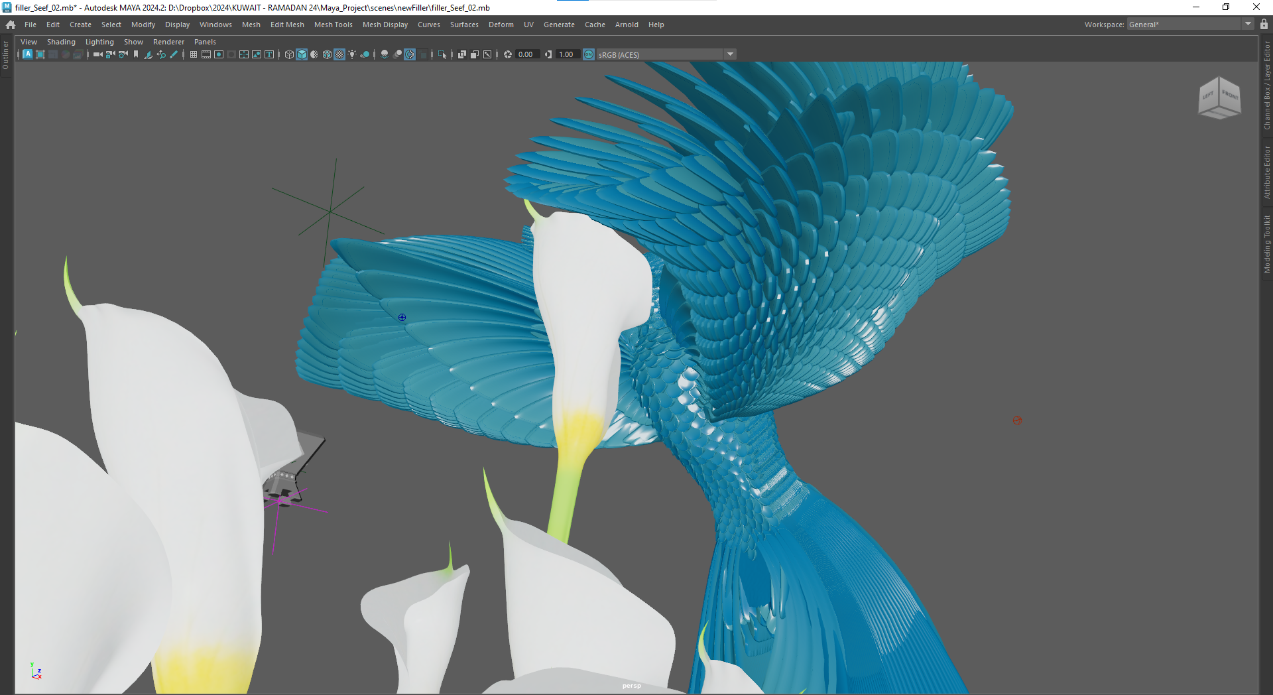
Task: Click the Home icon in menu bar
Action: [x=11, y=25]
